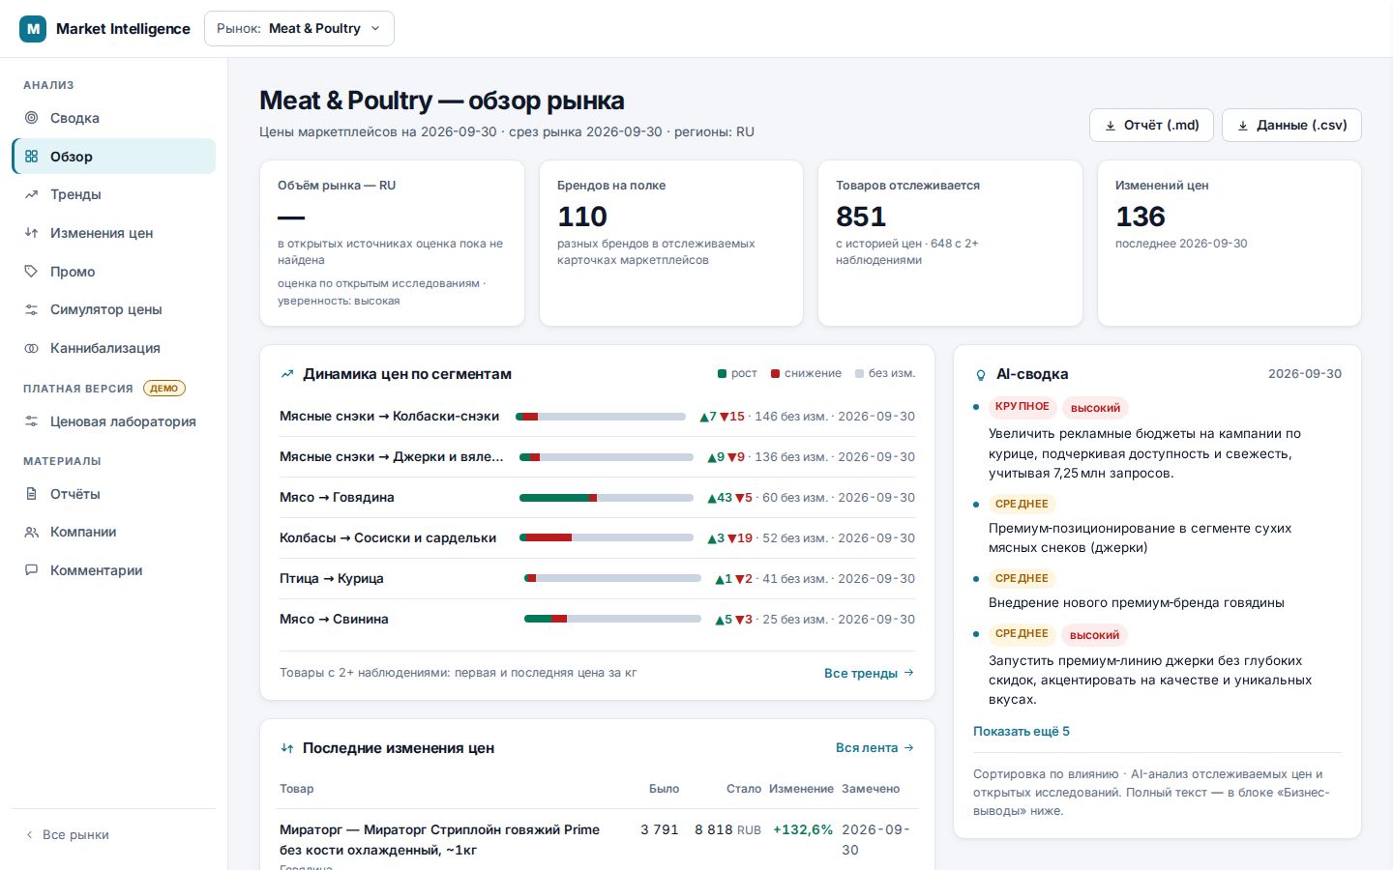
Task: Click the Компании people icon
Action: (32, 532)
